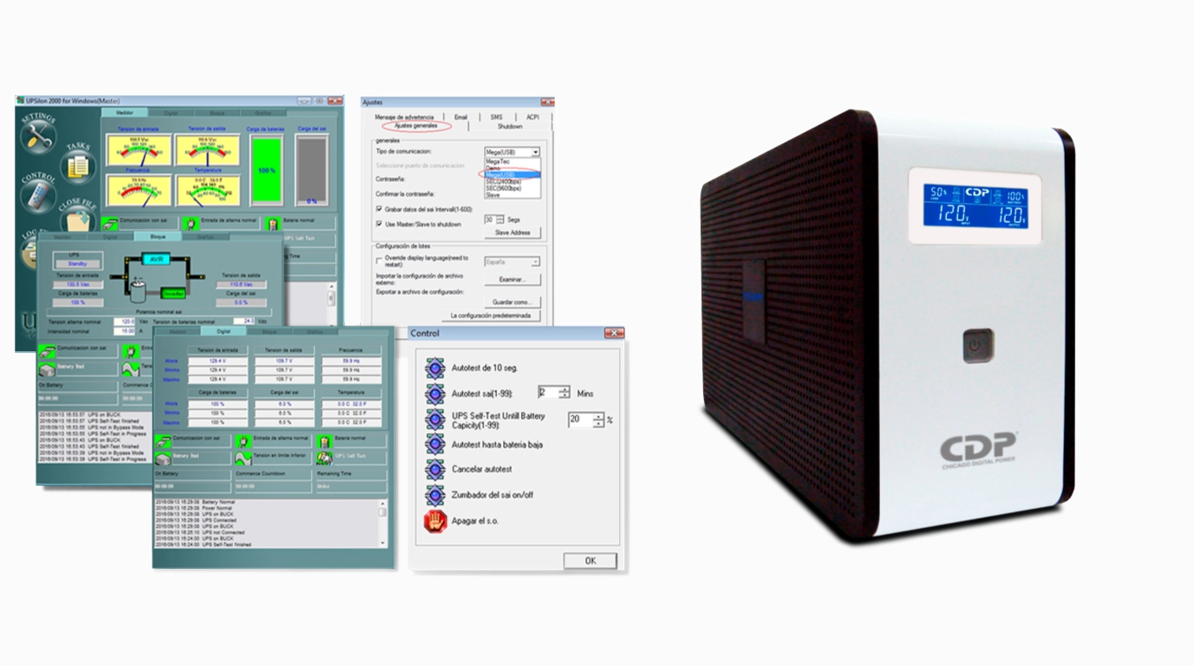Click the battery capacity percent spinner arrows

[x=598, y=420]
